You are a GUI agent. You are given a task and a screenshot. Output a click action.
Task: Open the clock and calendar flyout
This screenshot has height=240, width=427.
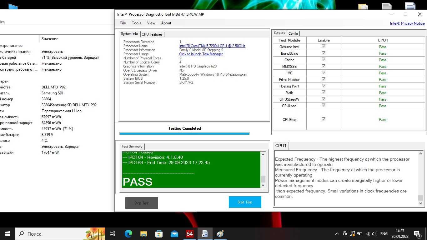(x=400, y=234)
